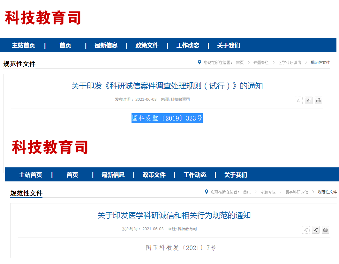Viewport: 339px width, 264px height.
Task: Click 专题专栏 in the upper breadcrumb
Action: (261, 62)
